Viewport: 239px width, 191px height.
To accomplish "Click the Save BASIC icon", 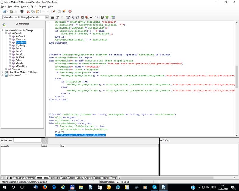I will click(x=107, y=17).
